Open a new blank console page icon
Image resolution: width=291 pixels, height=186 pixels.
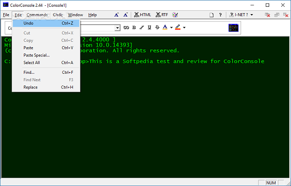click(x=211, y=15)
